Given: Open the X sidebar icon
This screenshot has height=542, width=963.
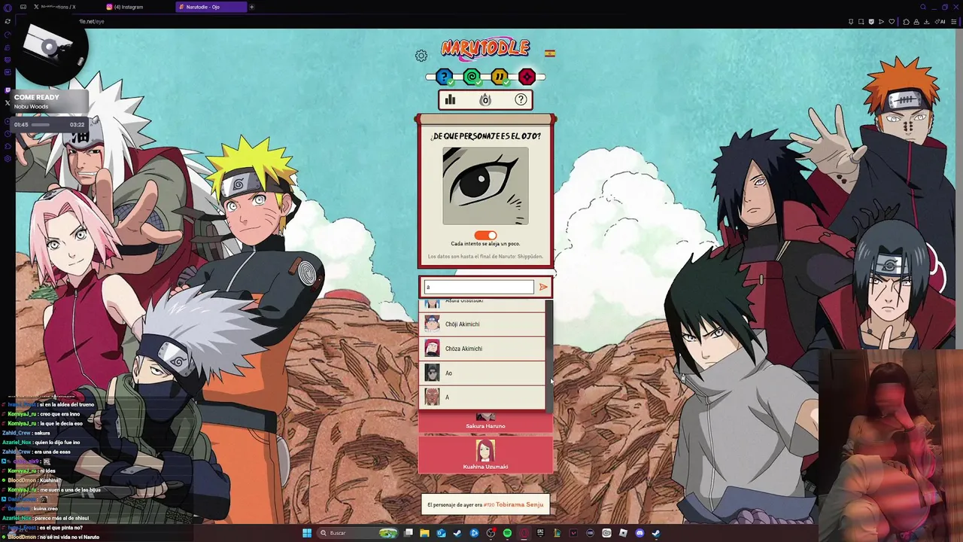Looking at the screenshot, I should (x=8, y=103).
